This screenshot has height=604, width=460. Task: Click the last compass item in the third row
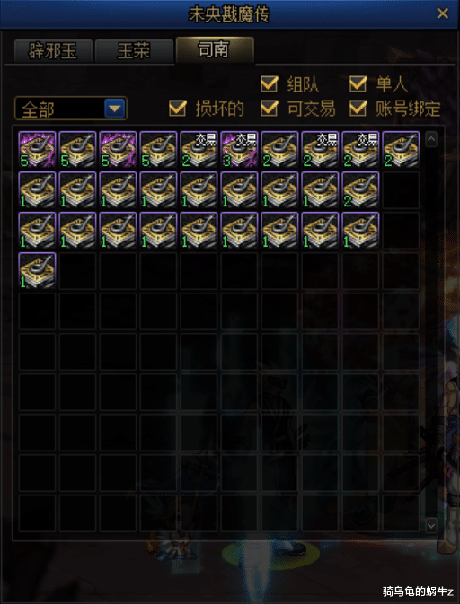coord(360,231)
